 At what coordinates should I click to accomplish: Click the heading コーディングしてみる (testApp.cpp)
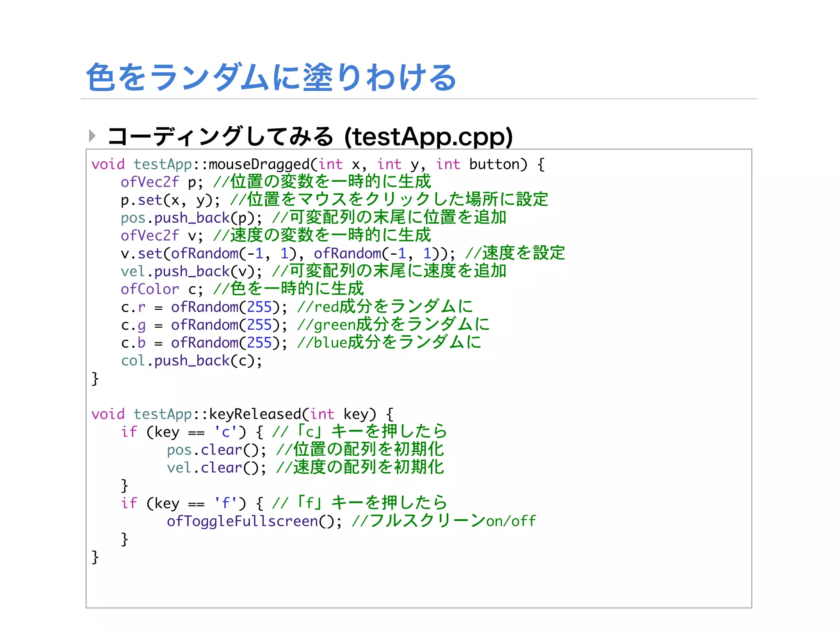pos(310,136)
